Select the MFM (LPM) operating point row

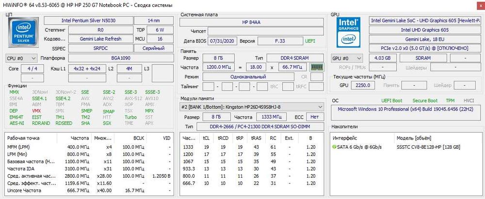point(89,147)
